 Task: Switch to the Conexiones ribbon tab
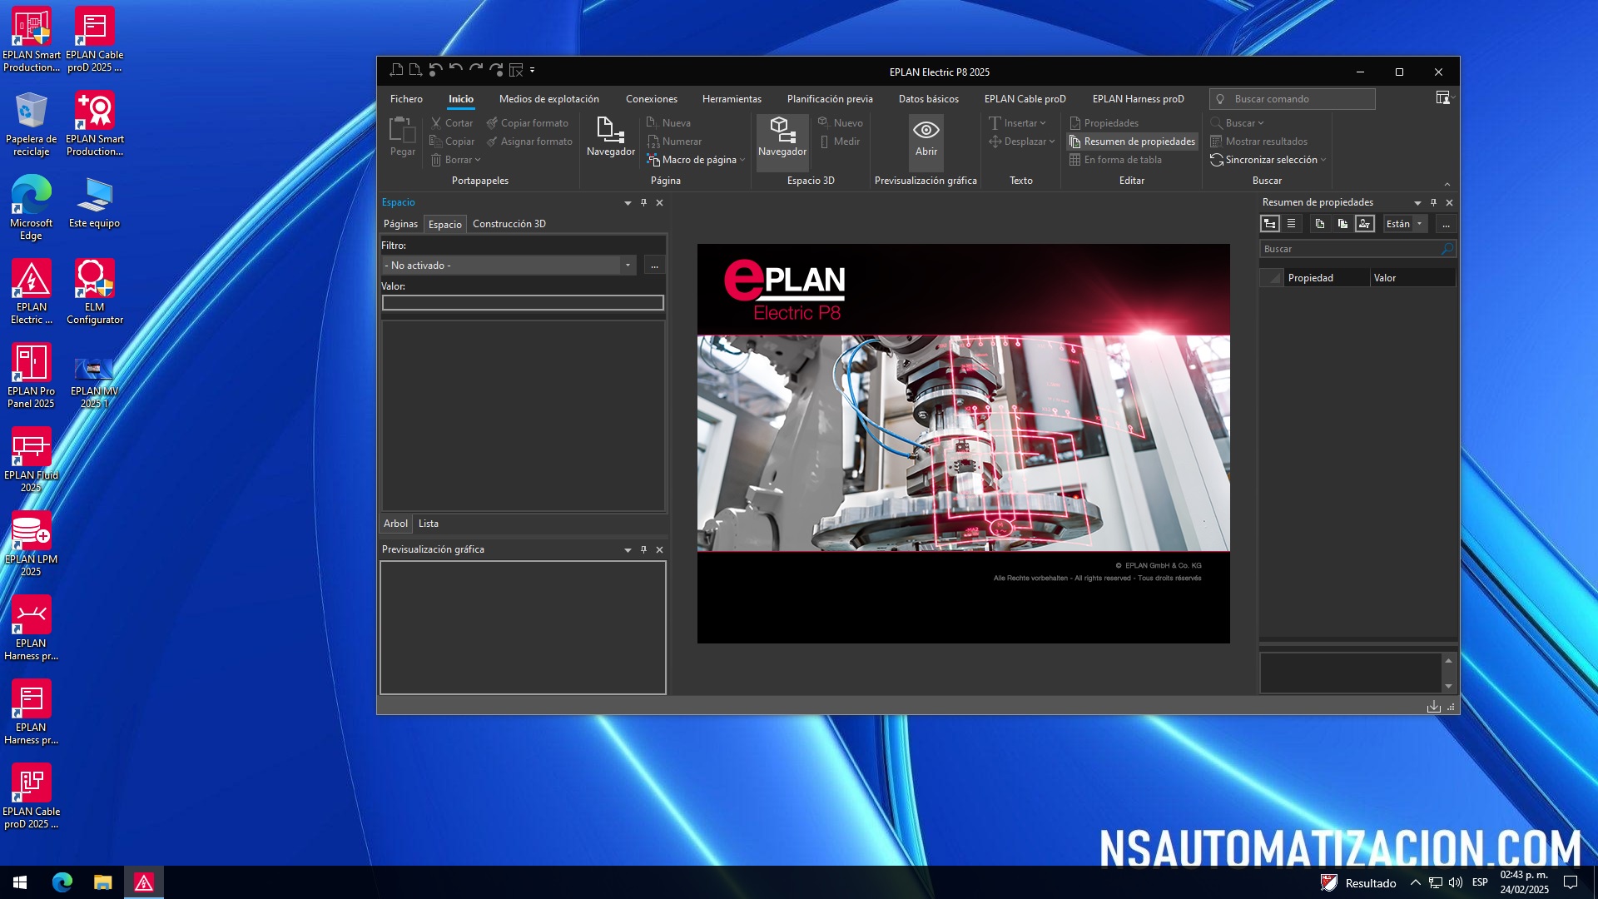click(652, 98)
